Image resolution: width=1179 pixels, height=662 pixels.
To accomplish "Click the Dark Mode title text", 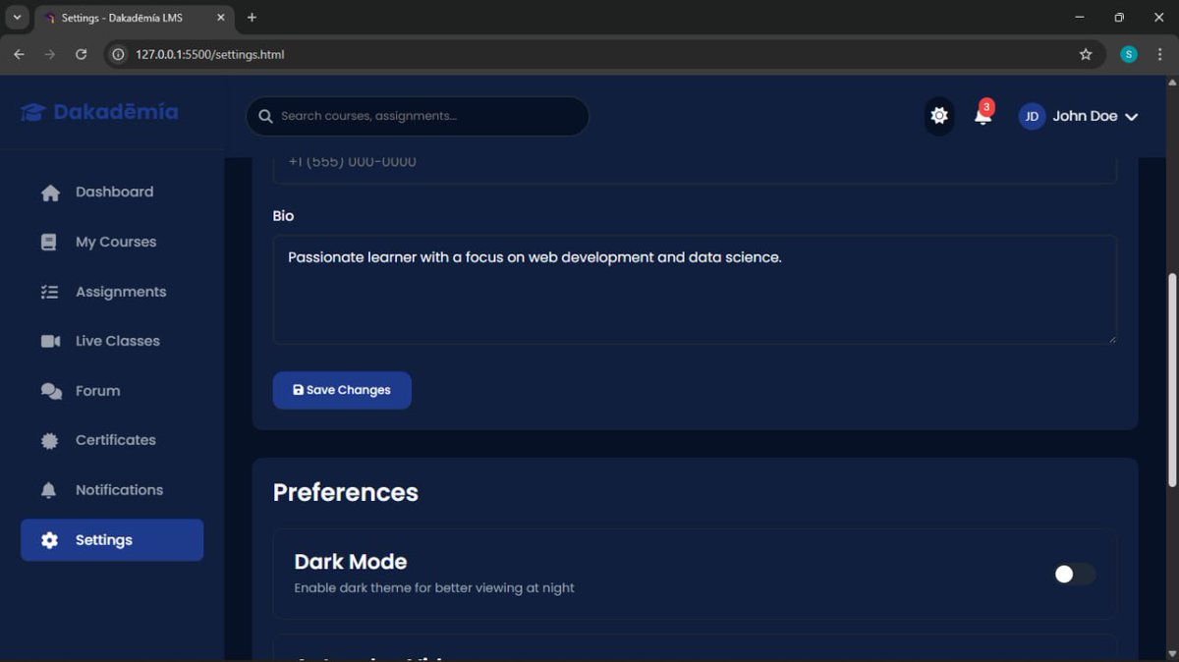I will pos(351,562).
